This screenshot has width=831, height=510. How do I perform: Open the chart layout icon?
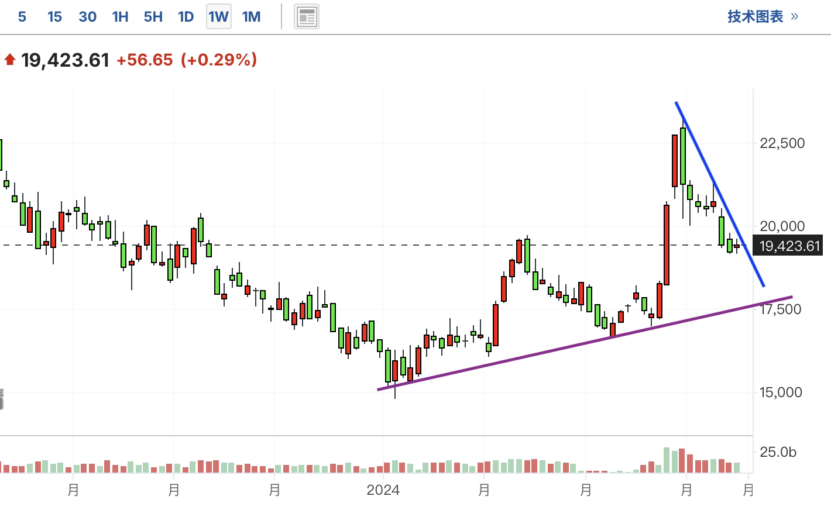(x=307, y=16)
